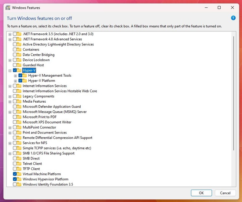Check the Telnet Client box

[15, 164]
